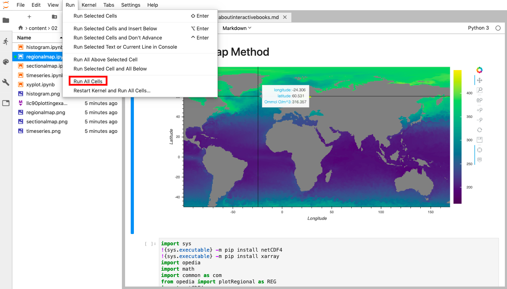Open the Running Terminals and Kernels sidebar
Screen dimensions: 507x289
click(x=6, y=42)
